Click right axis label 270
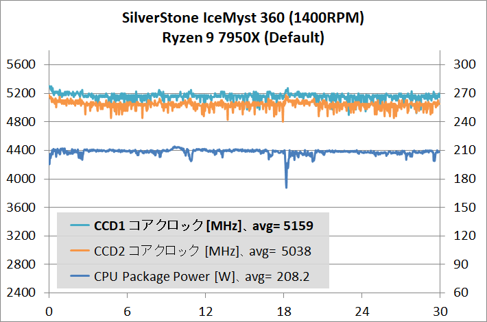This screenshot has height=322, width=487. click(x=464, y=93)
